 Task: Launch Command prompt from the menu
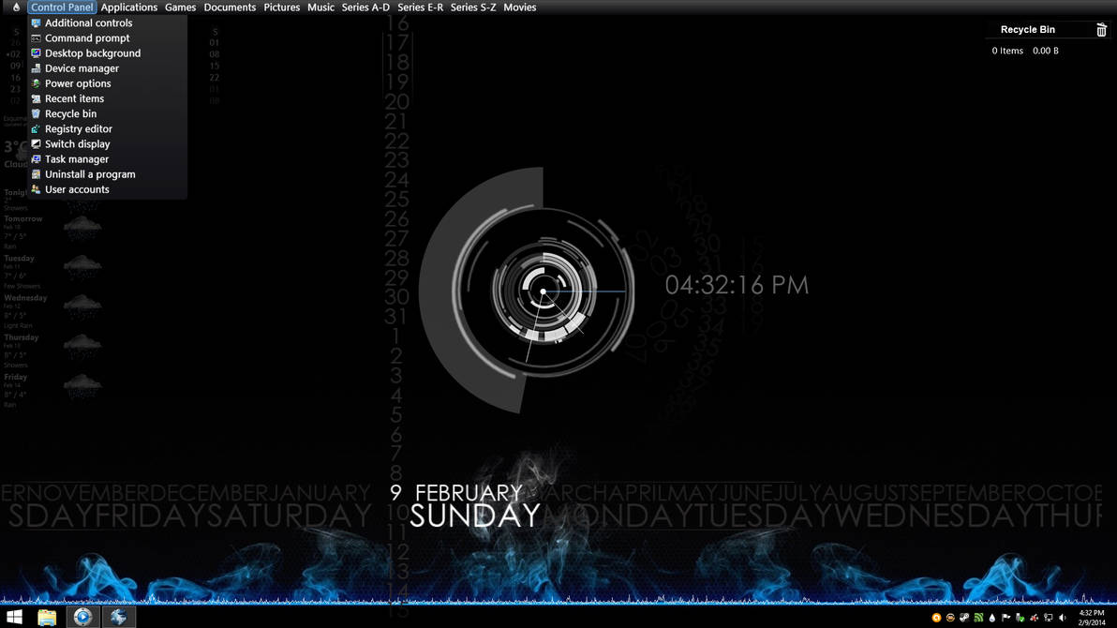(107, 37)
